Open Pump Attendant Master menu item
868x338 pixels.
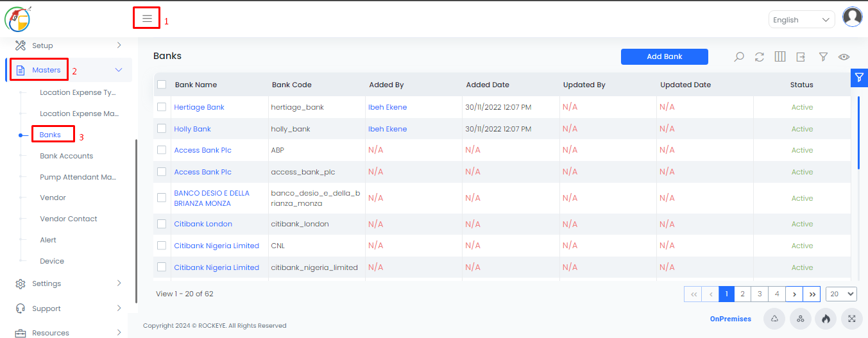coord(78,177)
